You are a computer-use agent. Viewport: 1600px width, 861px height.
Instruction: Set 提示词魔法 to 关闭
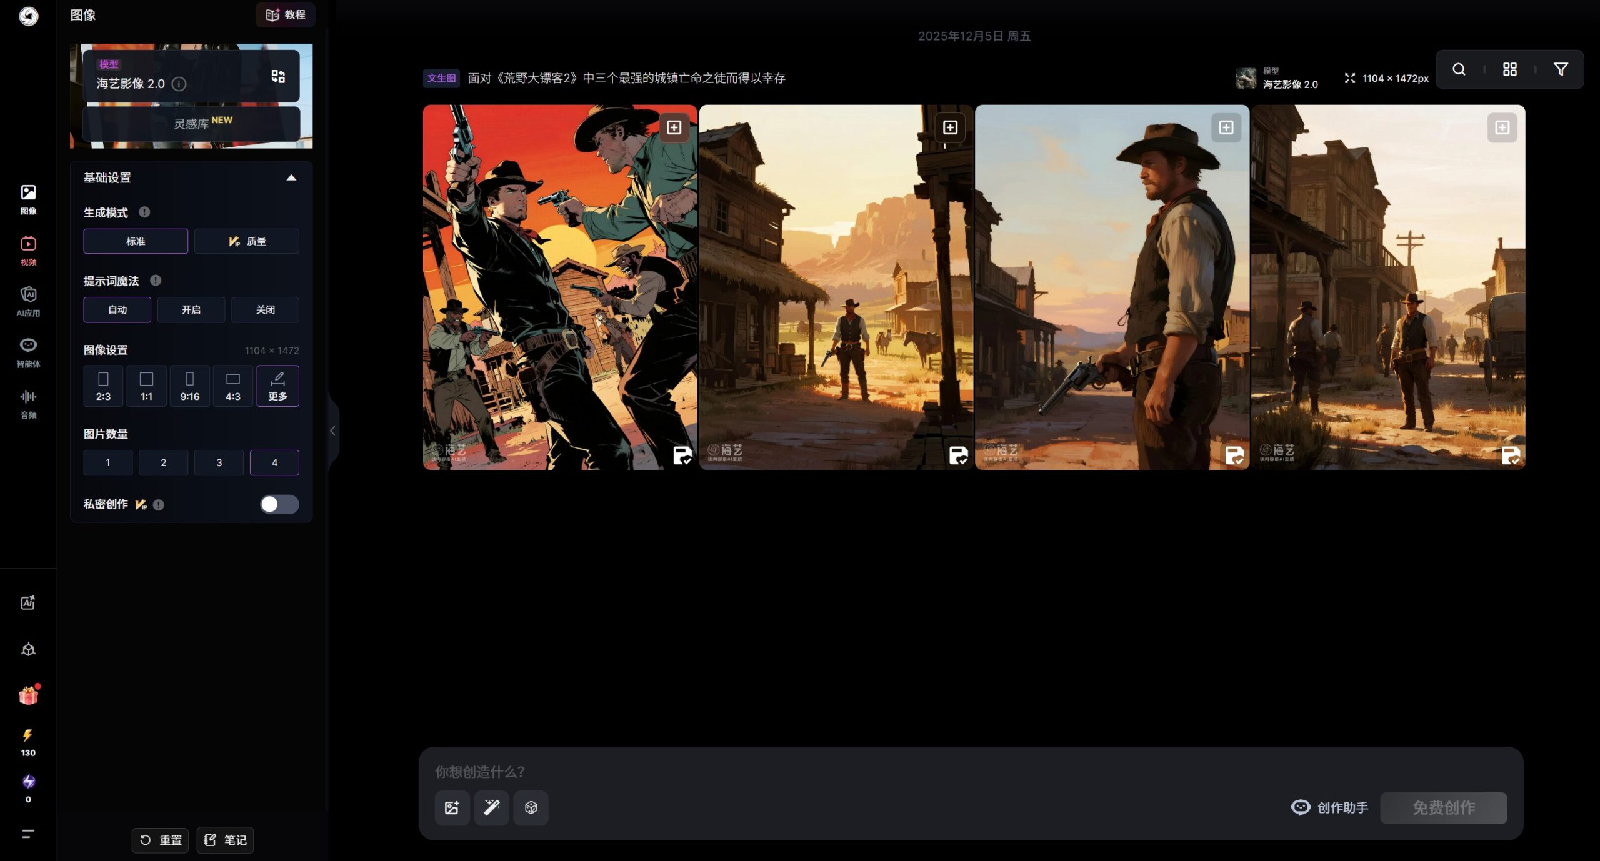(x=265, y=309)
